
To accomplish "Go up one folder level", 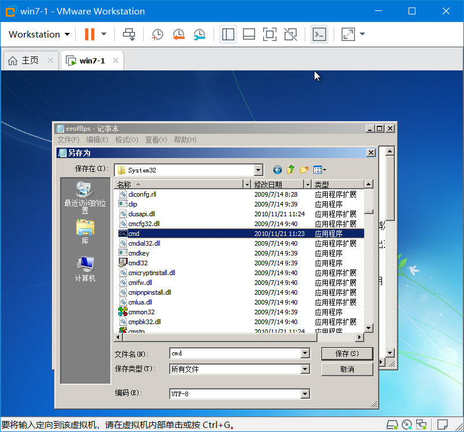I will [x=291, y=170].
